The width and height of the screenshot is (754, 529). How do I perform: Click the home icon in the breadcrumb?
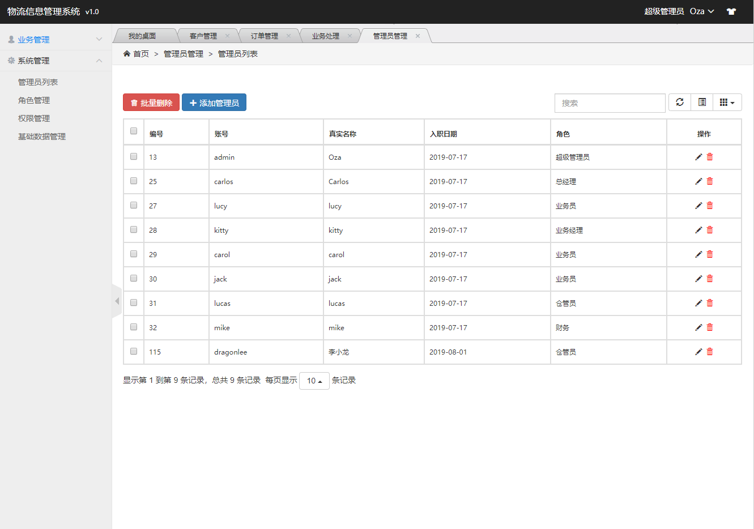pyautogui.click(x=127, y=53)
